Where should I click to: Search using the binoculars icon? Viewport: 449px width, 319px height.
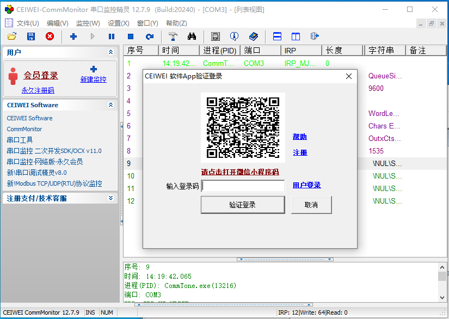coord(192,36)
